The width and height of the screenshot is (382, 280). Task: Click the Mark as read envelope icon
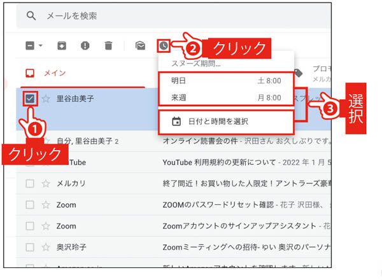click(140, 46)
